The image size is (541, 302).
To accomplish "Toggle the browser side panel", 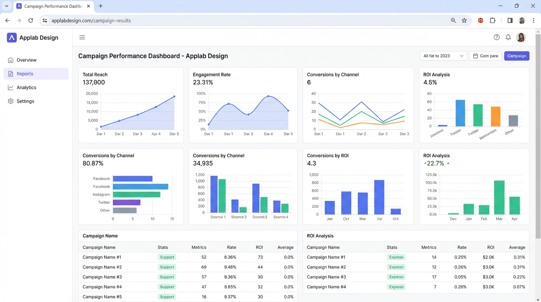I will pos(510,20).
